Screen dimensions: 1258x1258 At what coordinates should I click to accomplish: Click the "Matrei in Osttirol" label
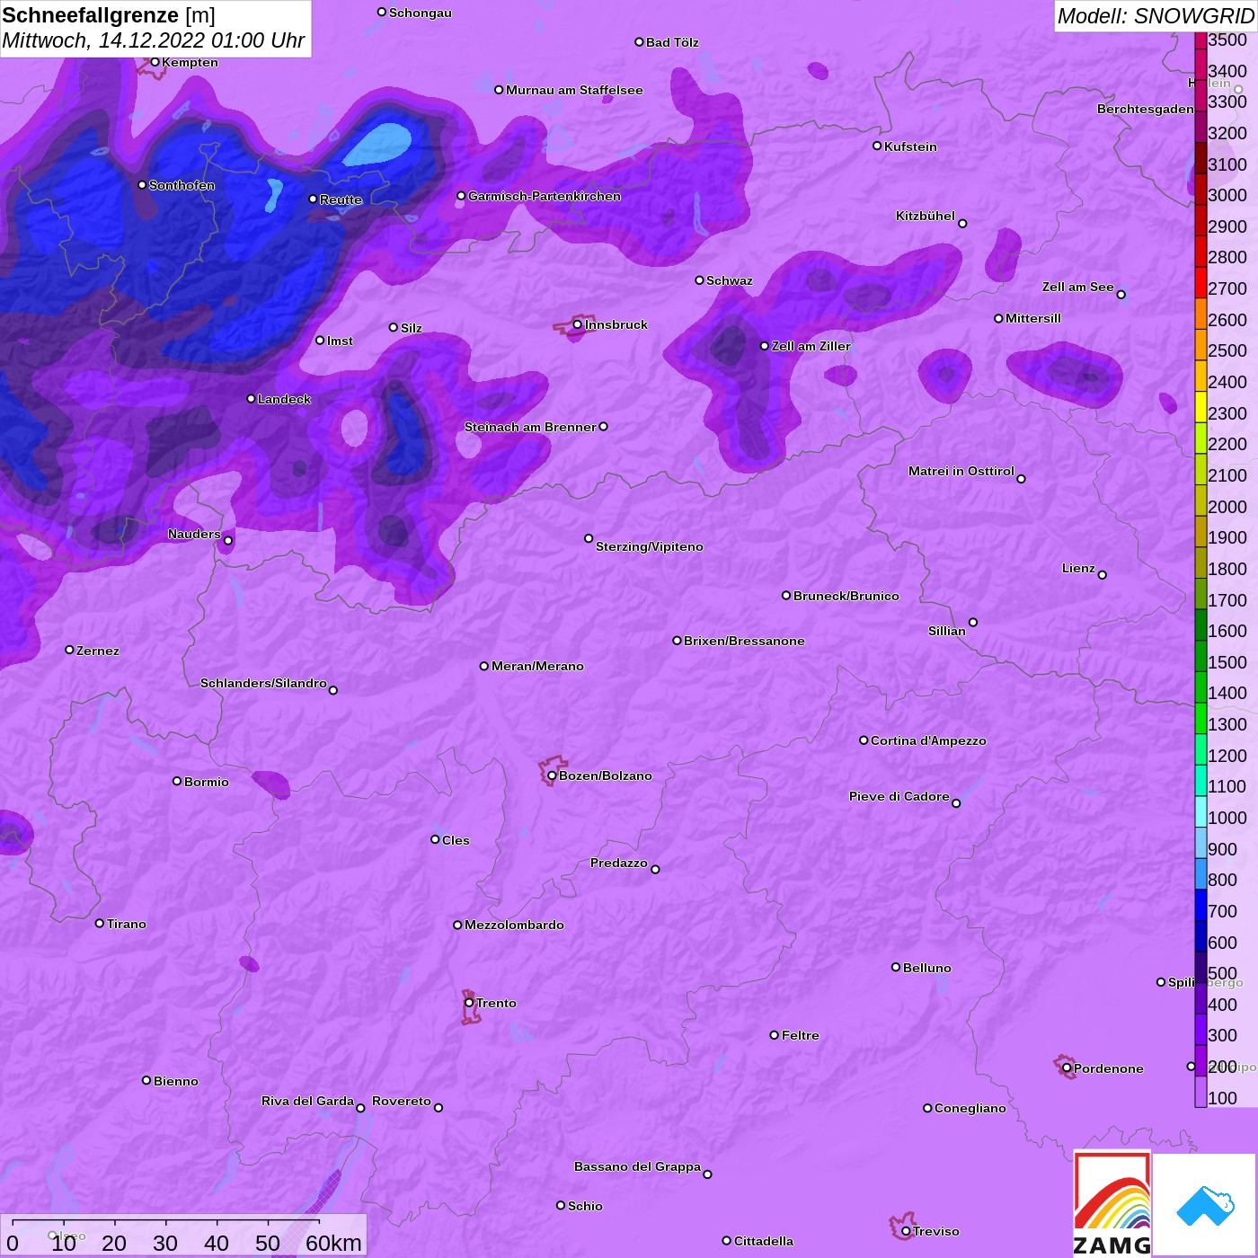tap(961, 471)
